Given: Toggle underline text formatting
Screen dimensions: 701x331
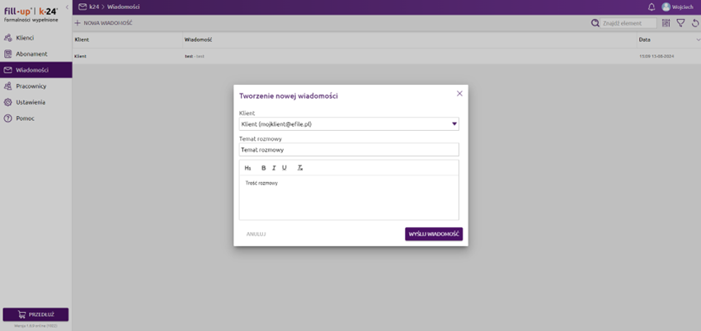Looking at the screenshot, I should (x=285, y=168).
